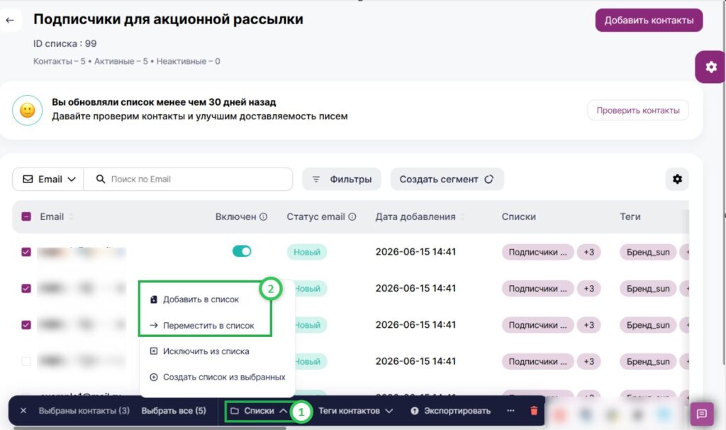Open the purple gear settings side tab
The height and width of the screenshot is (430, 726).
click(710, 67)
